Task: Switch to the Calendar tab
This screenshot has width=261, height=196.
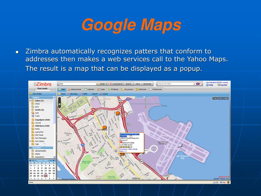Action: point(89,89)
